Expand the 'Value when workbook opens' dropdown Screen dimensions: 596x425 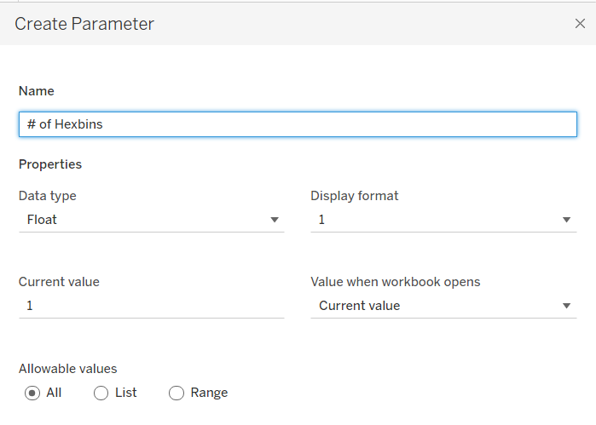point(442,306)
